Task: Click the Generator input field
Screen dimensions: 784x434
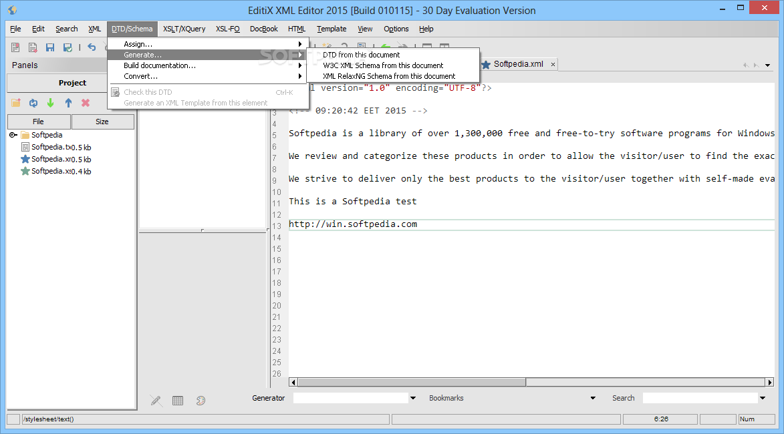Action: click(x=350, y=398)
